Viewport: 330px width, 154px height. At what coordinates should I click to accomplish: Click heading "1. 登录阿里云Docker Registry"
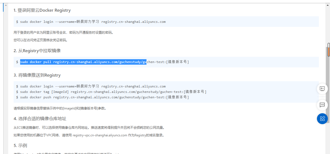(42, 10)
